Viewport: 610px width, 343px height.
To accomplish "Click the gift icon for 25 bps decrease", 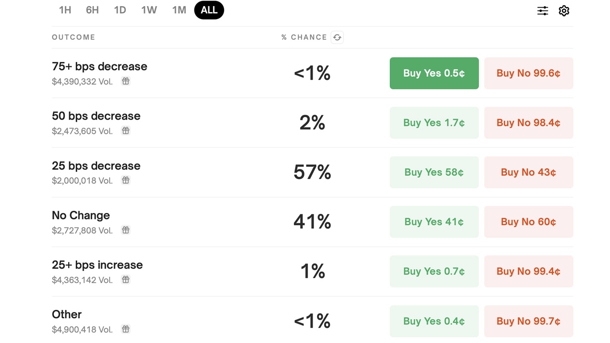I will [125, 181].
